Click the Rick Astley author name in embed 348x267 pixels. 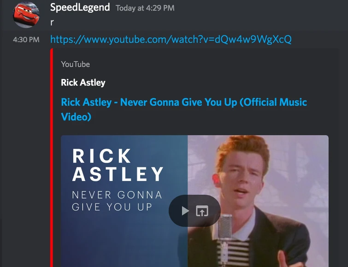click(83, 83)
